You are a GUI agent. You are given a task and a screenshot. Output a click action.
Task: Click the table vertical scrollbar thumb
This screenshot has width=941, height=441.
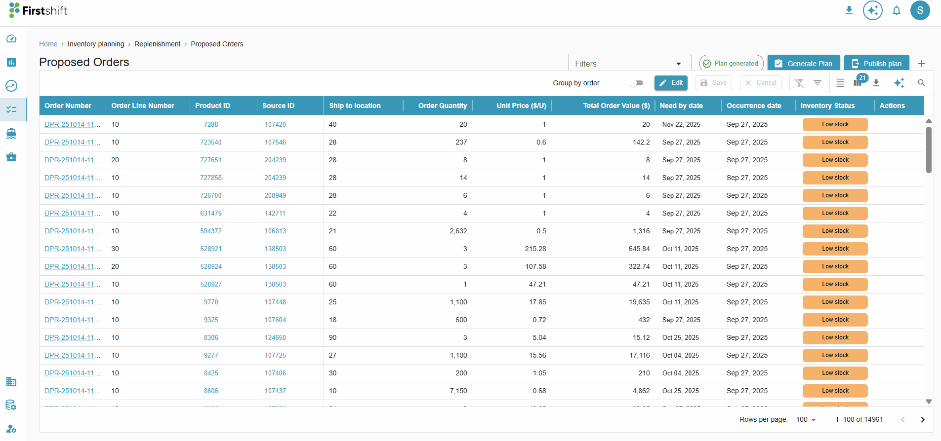pos(929,150)
